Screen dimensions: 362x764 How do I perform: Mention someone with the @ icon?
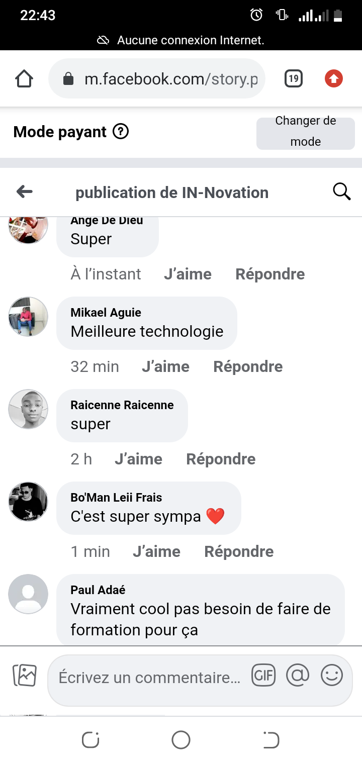298,676
